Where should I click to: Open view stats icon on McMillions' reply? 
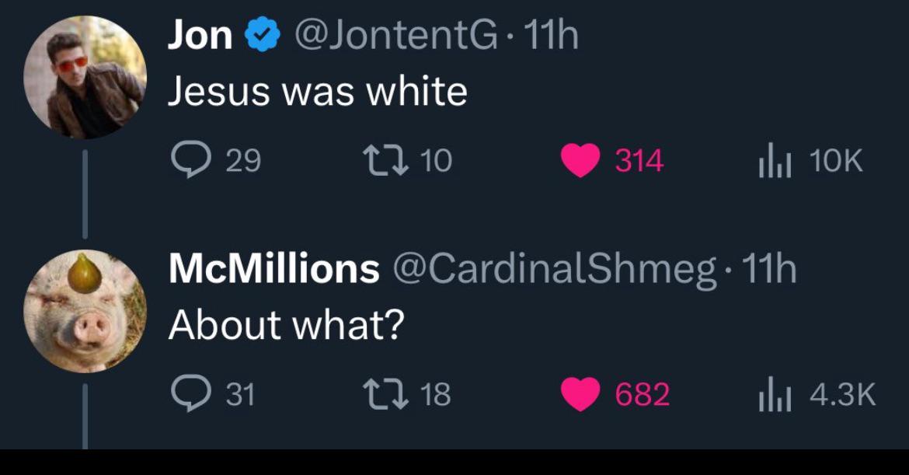coord(775,394)
